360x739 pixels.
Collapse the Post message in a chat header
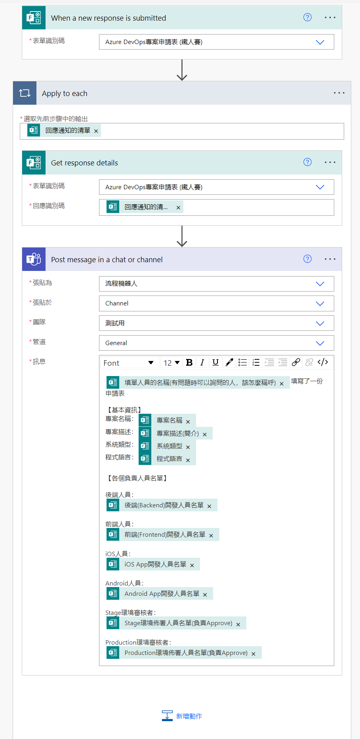[x=182, y=259]
